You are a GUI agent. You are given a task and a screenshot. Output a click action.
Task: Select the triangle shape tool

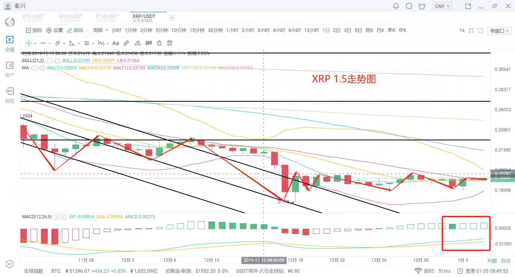pyautogui.click(x=72, y=43)
